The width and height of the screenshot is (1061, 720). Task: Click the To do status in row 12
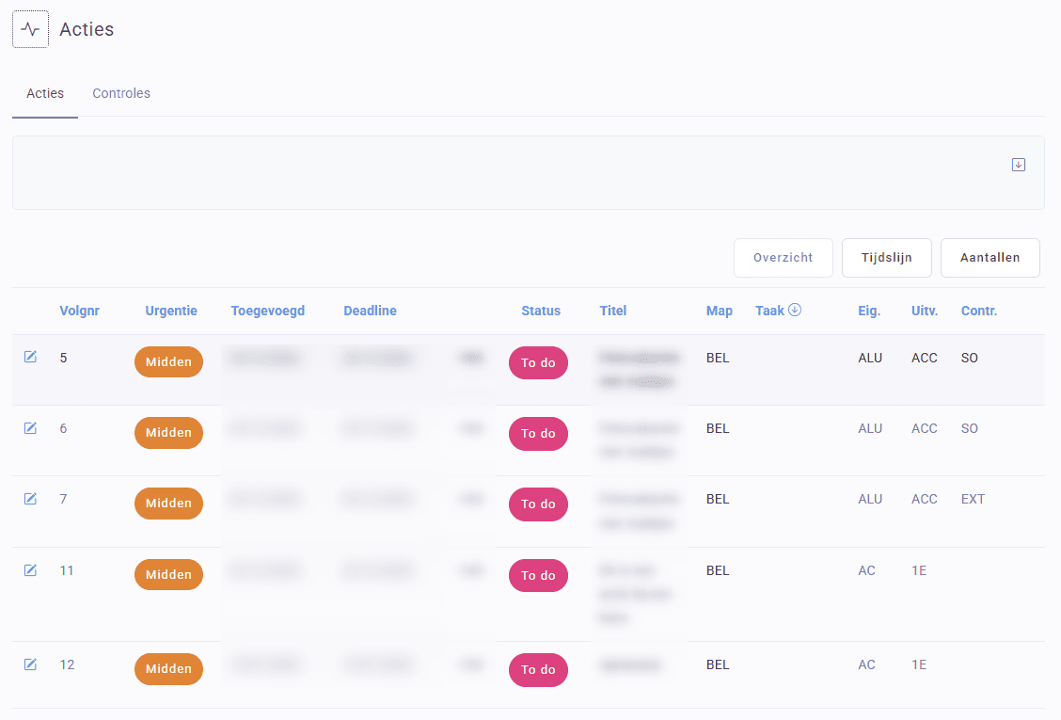click(x=538, y=669)
